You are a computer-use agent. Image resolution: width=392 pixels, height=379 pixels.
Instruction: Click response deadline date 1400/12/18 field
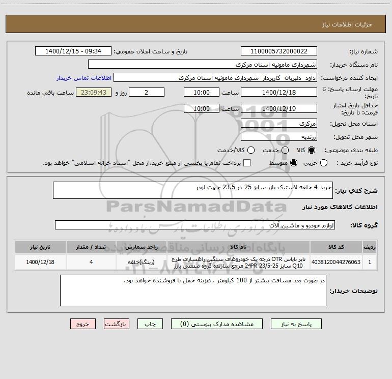point(279,93)
